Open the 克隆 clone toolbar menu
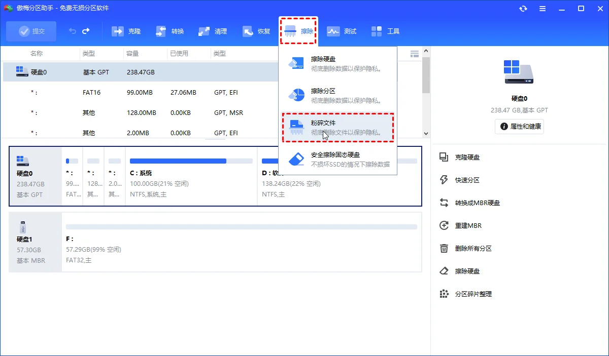 [126, 31]
